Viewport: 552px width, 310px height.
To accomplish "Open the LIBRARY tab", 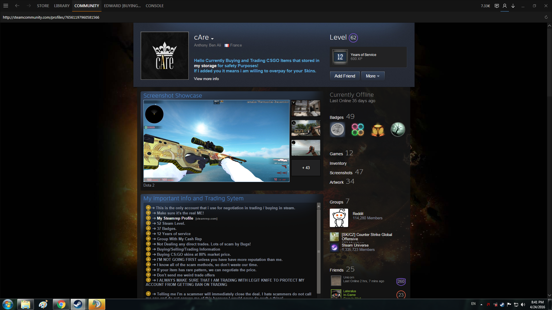I will click(62, 6).
